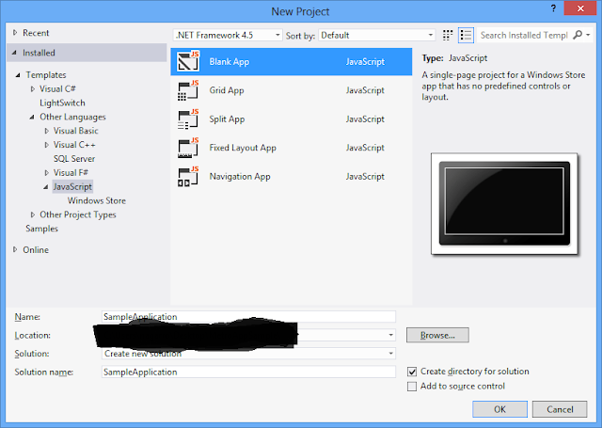Click the Blank App template icon
This screenshot has width=602, height=428.
pos(188,61)
